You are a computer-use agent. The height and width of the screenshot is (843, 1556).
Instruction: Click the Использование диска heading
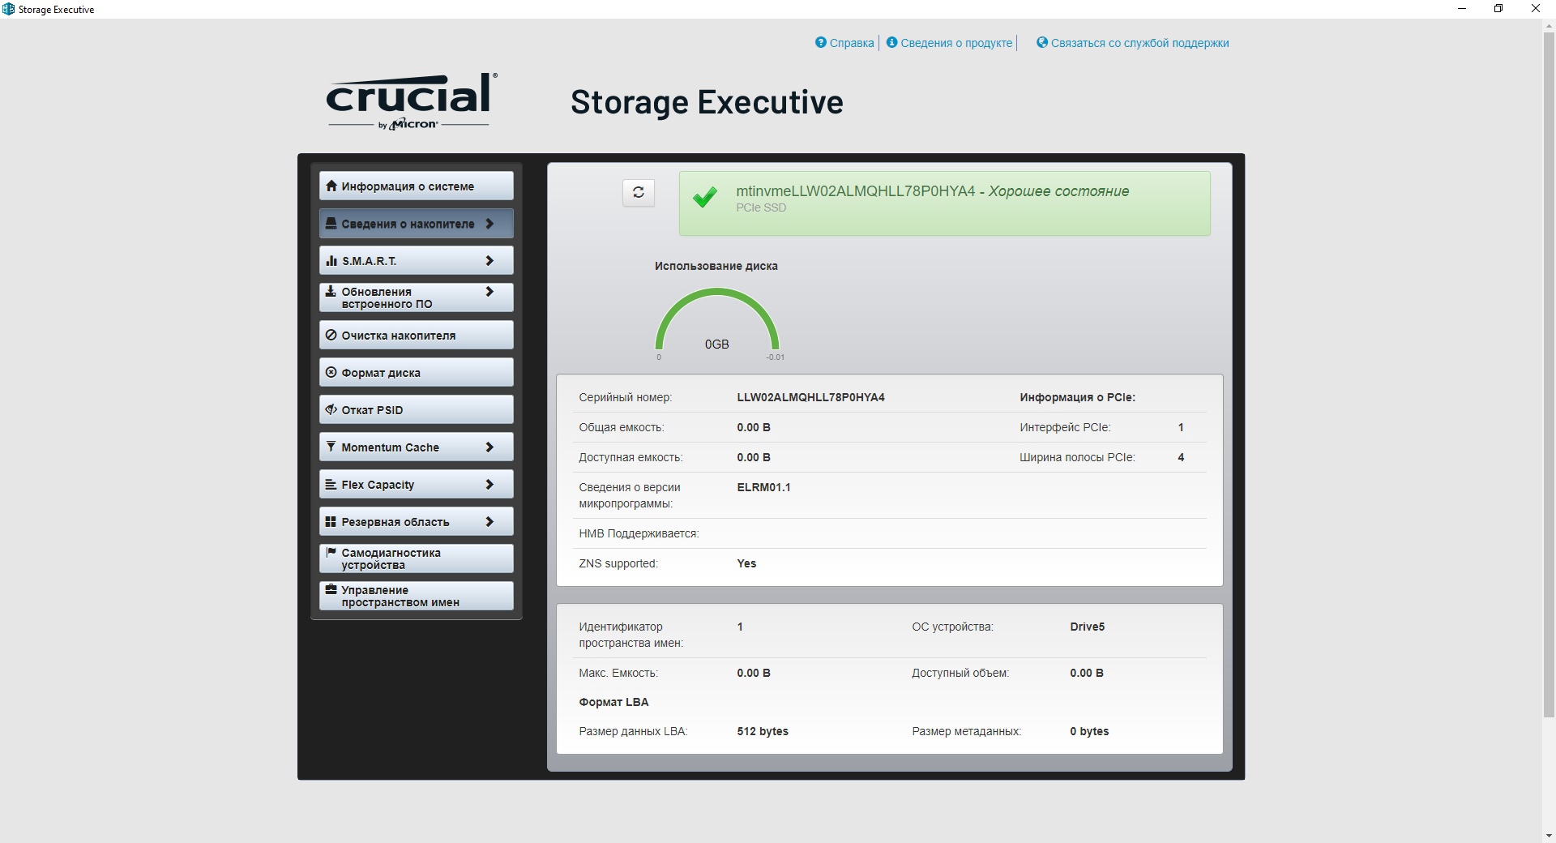pyautogui.click(x=716, y=266)
